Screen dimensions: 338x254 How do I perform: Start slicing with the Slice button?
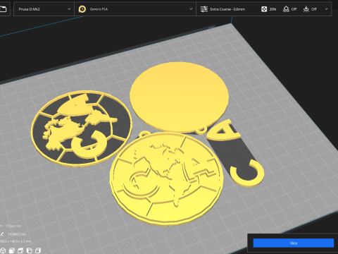(294, 243)
